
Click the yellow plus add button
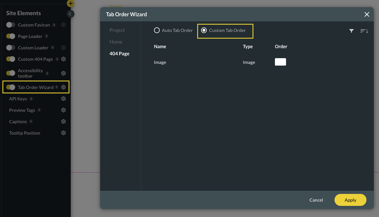click(x=70, y=3)
